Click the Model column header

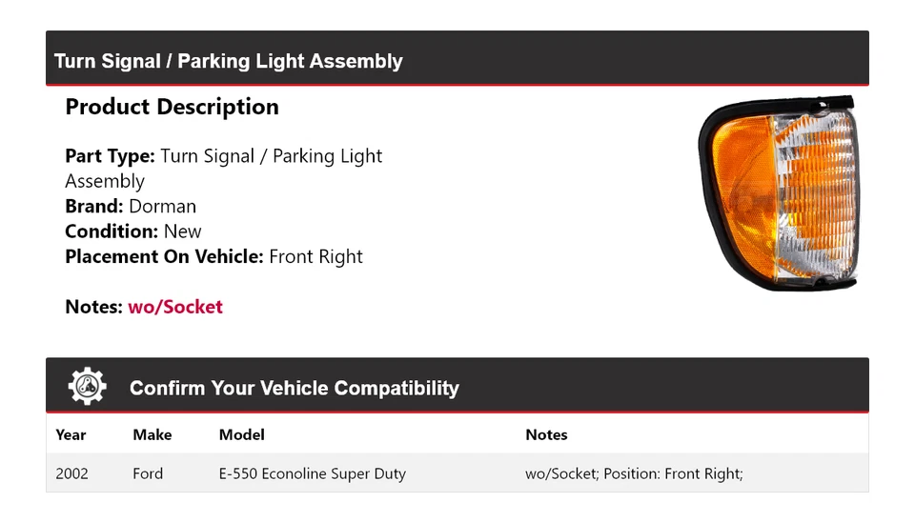[241, 435]
